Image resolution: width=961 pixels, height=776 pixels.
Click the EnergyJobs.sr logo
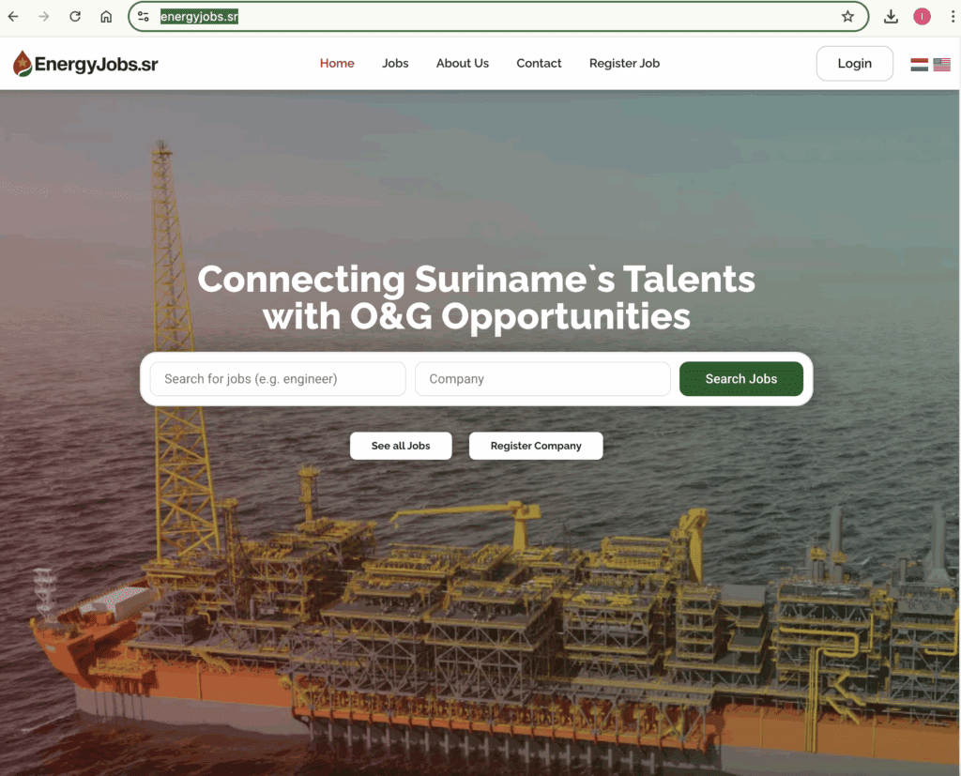[85, 64]
